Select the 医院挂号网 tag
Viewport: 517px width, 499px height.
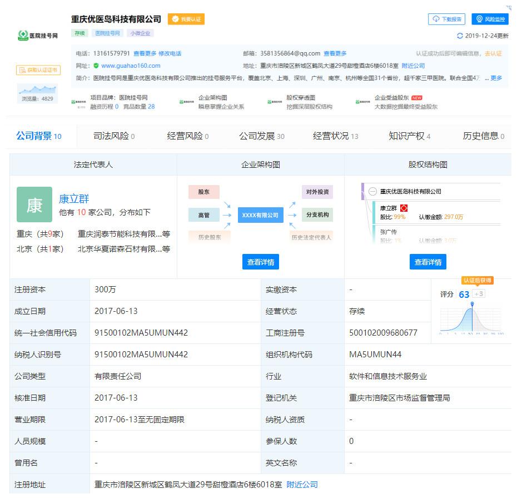click(107, 33)
